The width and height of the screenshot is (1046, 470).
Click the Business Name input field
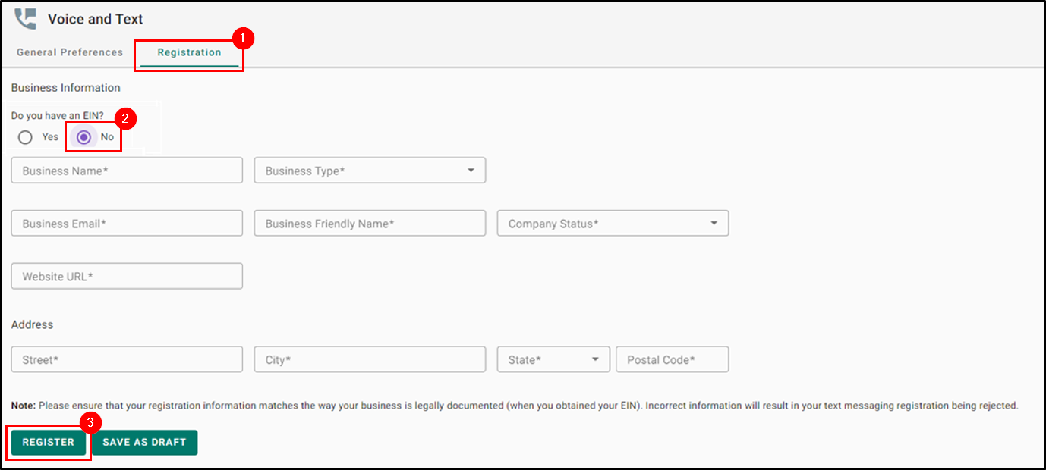click(x=127, y=171)
